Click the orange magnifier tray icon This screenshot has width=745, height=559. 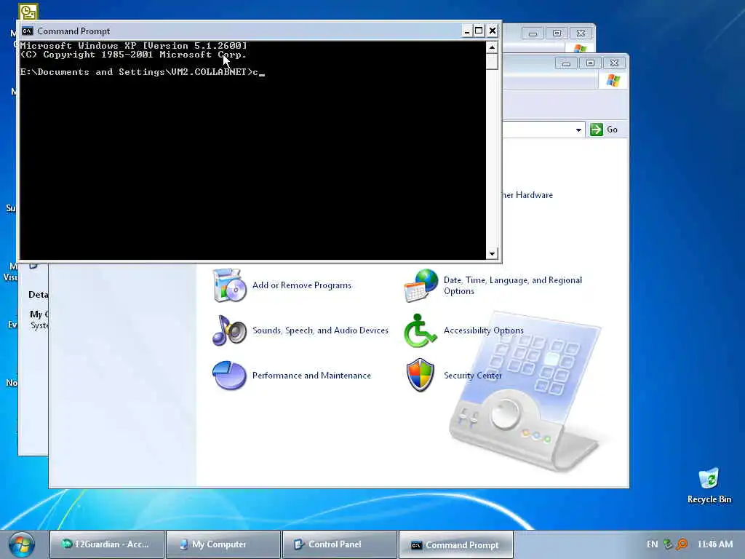click(682, 544)
